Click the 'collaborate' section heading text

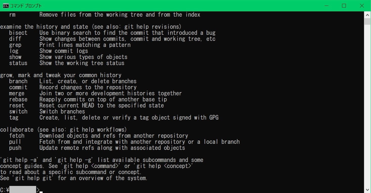[17, 130]
